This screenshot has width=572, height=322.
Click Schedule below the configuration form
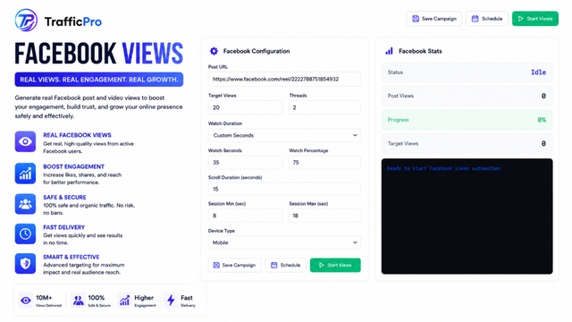pyautogui.click(x=286, y=265)
